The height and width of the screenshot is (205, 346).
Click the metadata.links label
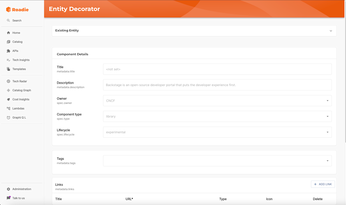pos(65,189)
